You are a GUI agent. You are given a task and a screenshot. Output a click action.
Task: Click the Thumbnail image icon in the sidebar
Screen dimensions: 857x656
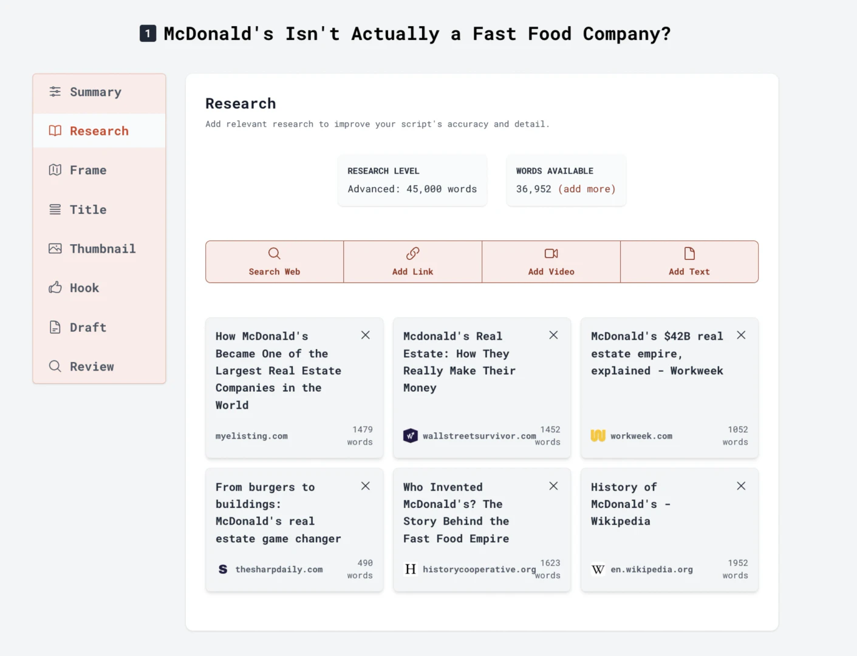click(x=55, y=248)
